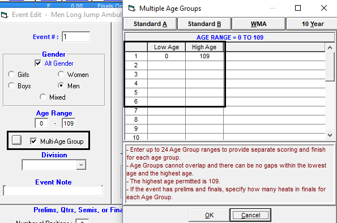Click the AGE RANGE = 0 TO 109 heading
Image resolution: width=337 pixels, height=223 pixels.
pos(230,37)
